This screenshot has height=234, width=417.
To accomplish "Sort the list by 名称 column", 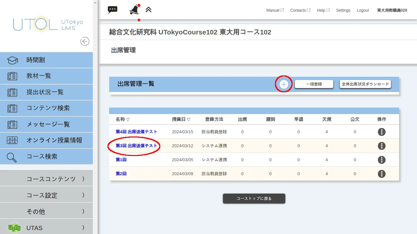I will coord(123,119).
